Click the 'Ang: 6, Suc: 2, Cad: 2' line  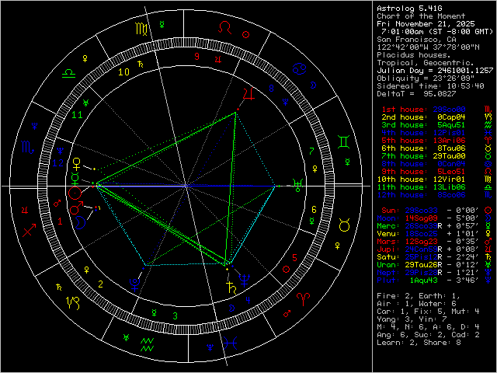tap(428, 335)
